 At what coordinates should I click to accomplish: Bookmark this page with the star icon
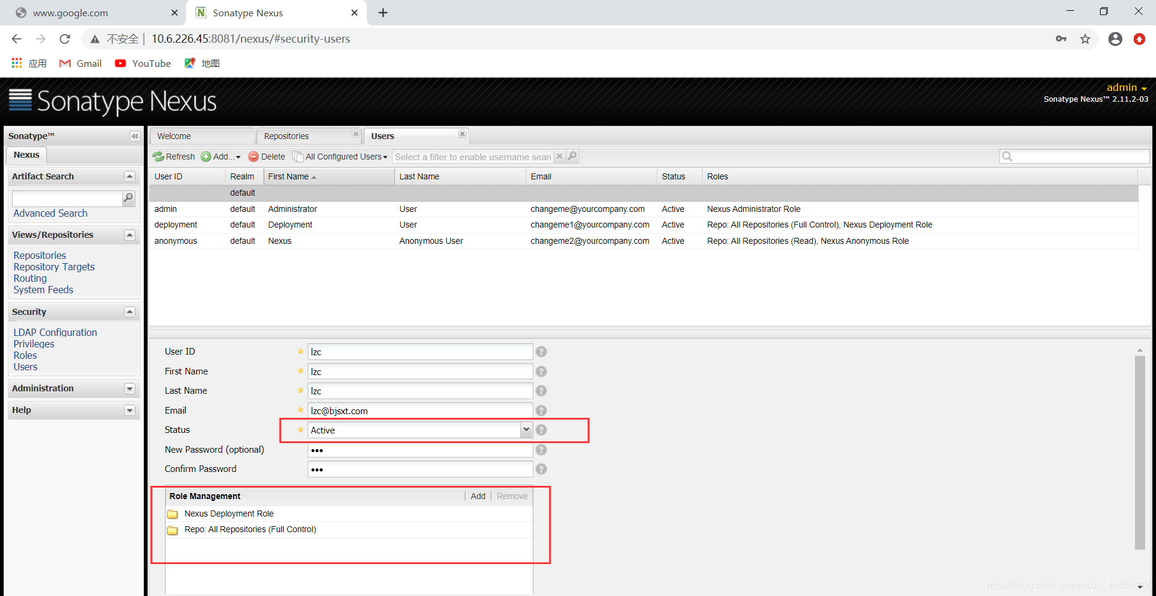pos(1085,39)
